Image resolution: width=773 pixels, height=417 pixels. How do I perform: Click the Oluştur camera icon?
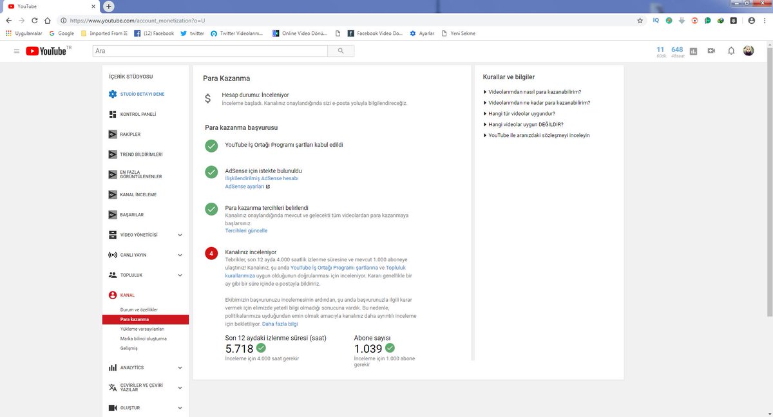click(113, 407)
